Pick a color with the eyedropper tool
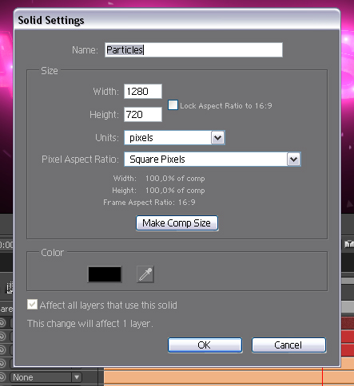 click(x=145, y=274)
